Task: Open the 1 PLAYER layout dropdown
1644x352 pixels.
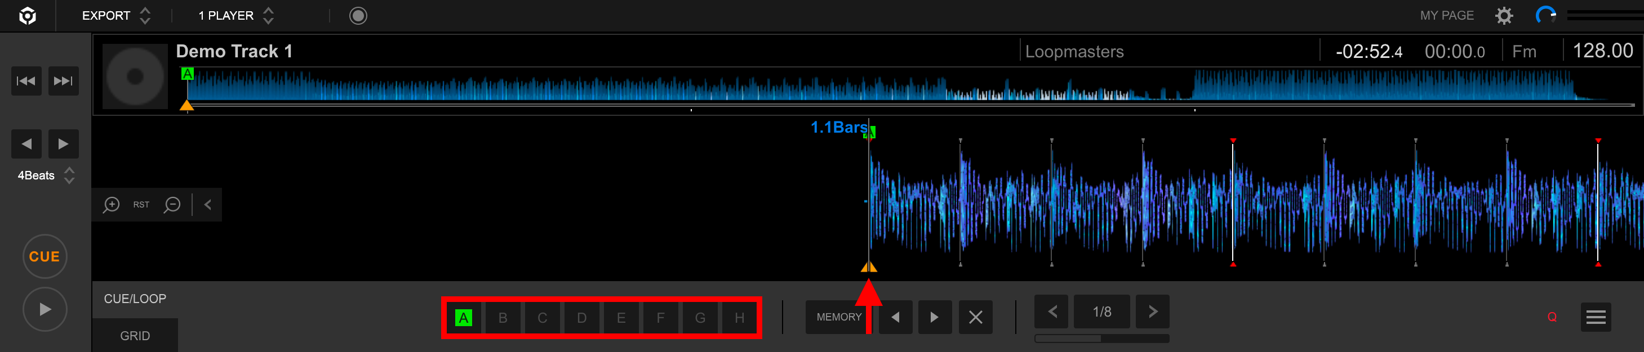Action: [236, 16]
